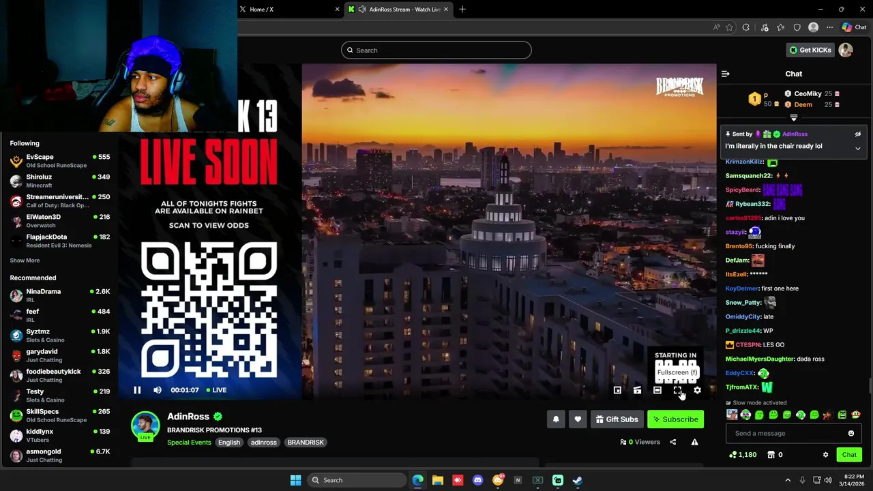Open Edge settings and more menu

(x=829, y=27)
